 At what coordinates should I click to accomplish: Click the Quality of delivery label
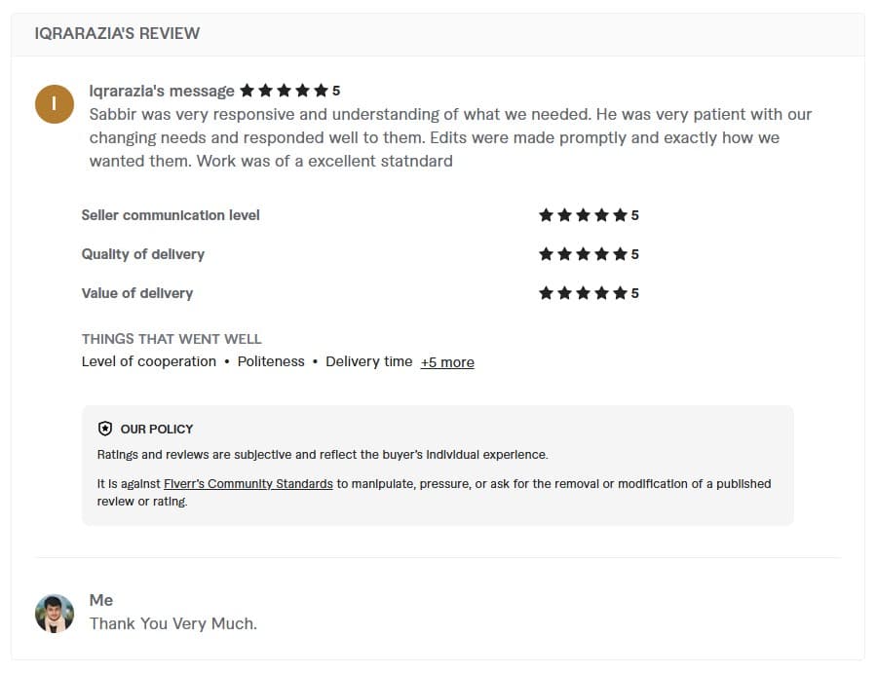pos(143,254)
